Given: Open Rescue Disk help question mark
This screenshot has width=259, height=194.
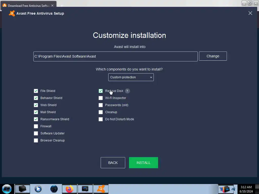Looking at the screenshot, I should [127, 91].
